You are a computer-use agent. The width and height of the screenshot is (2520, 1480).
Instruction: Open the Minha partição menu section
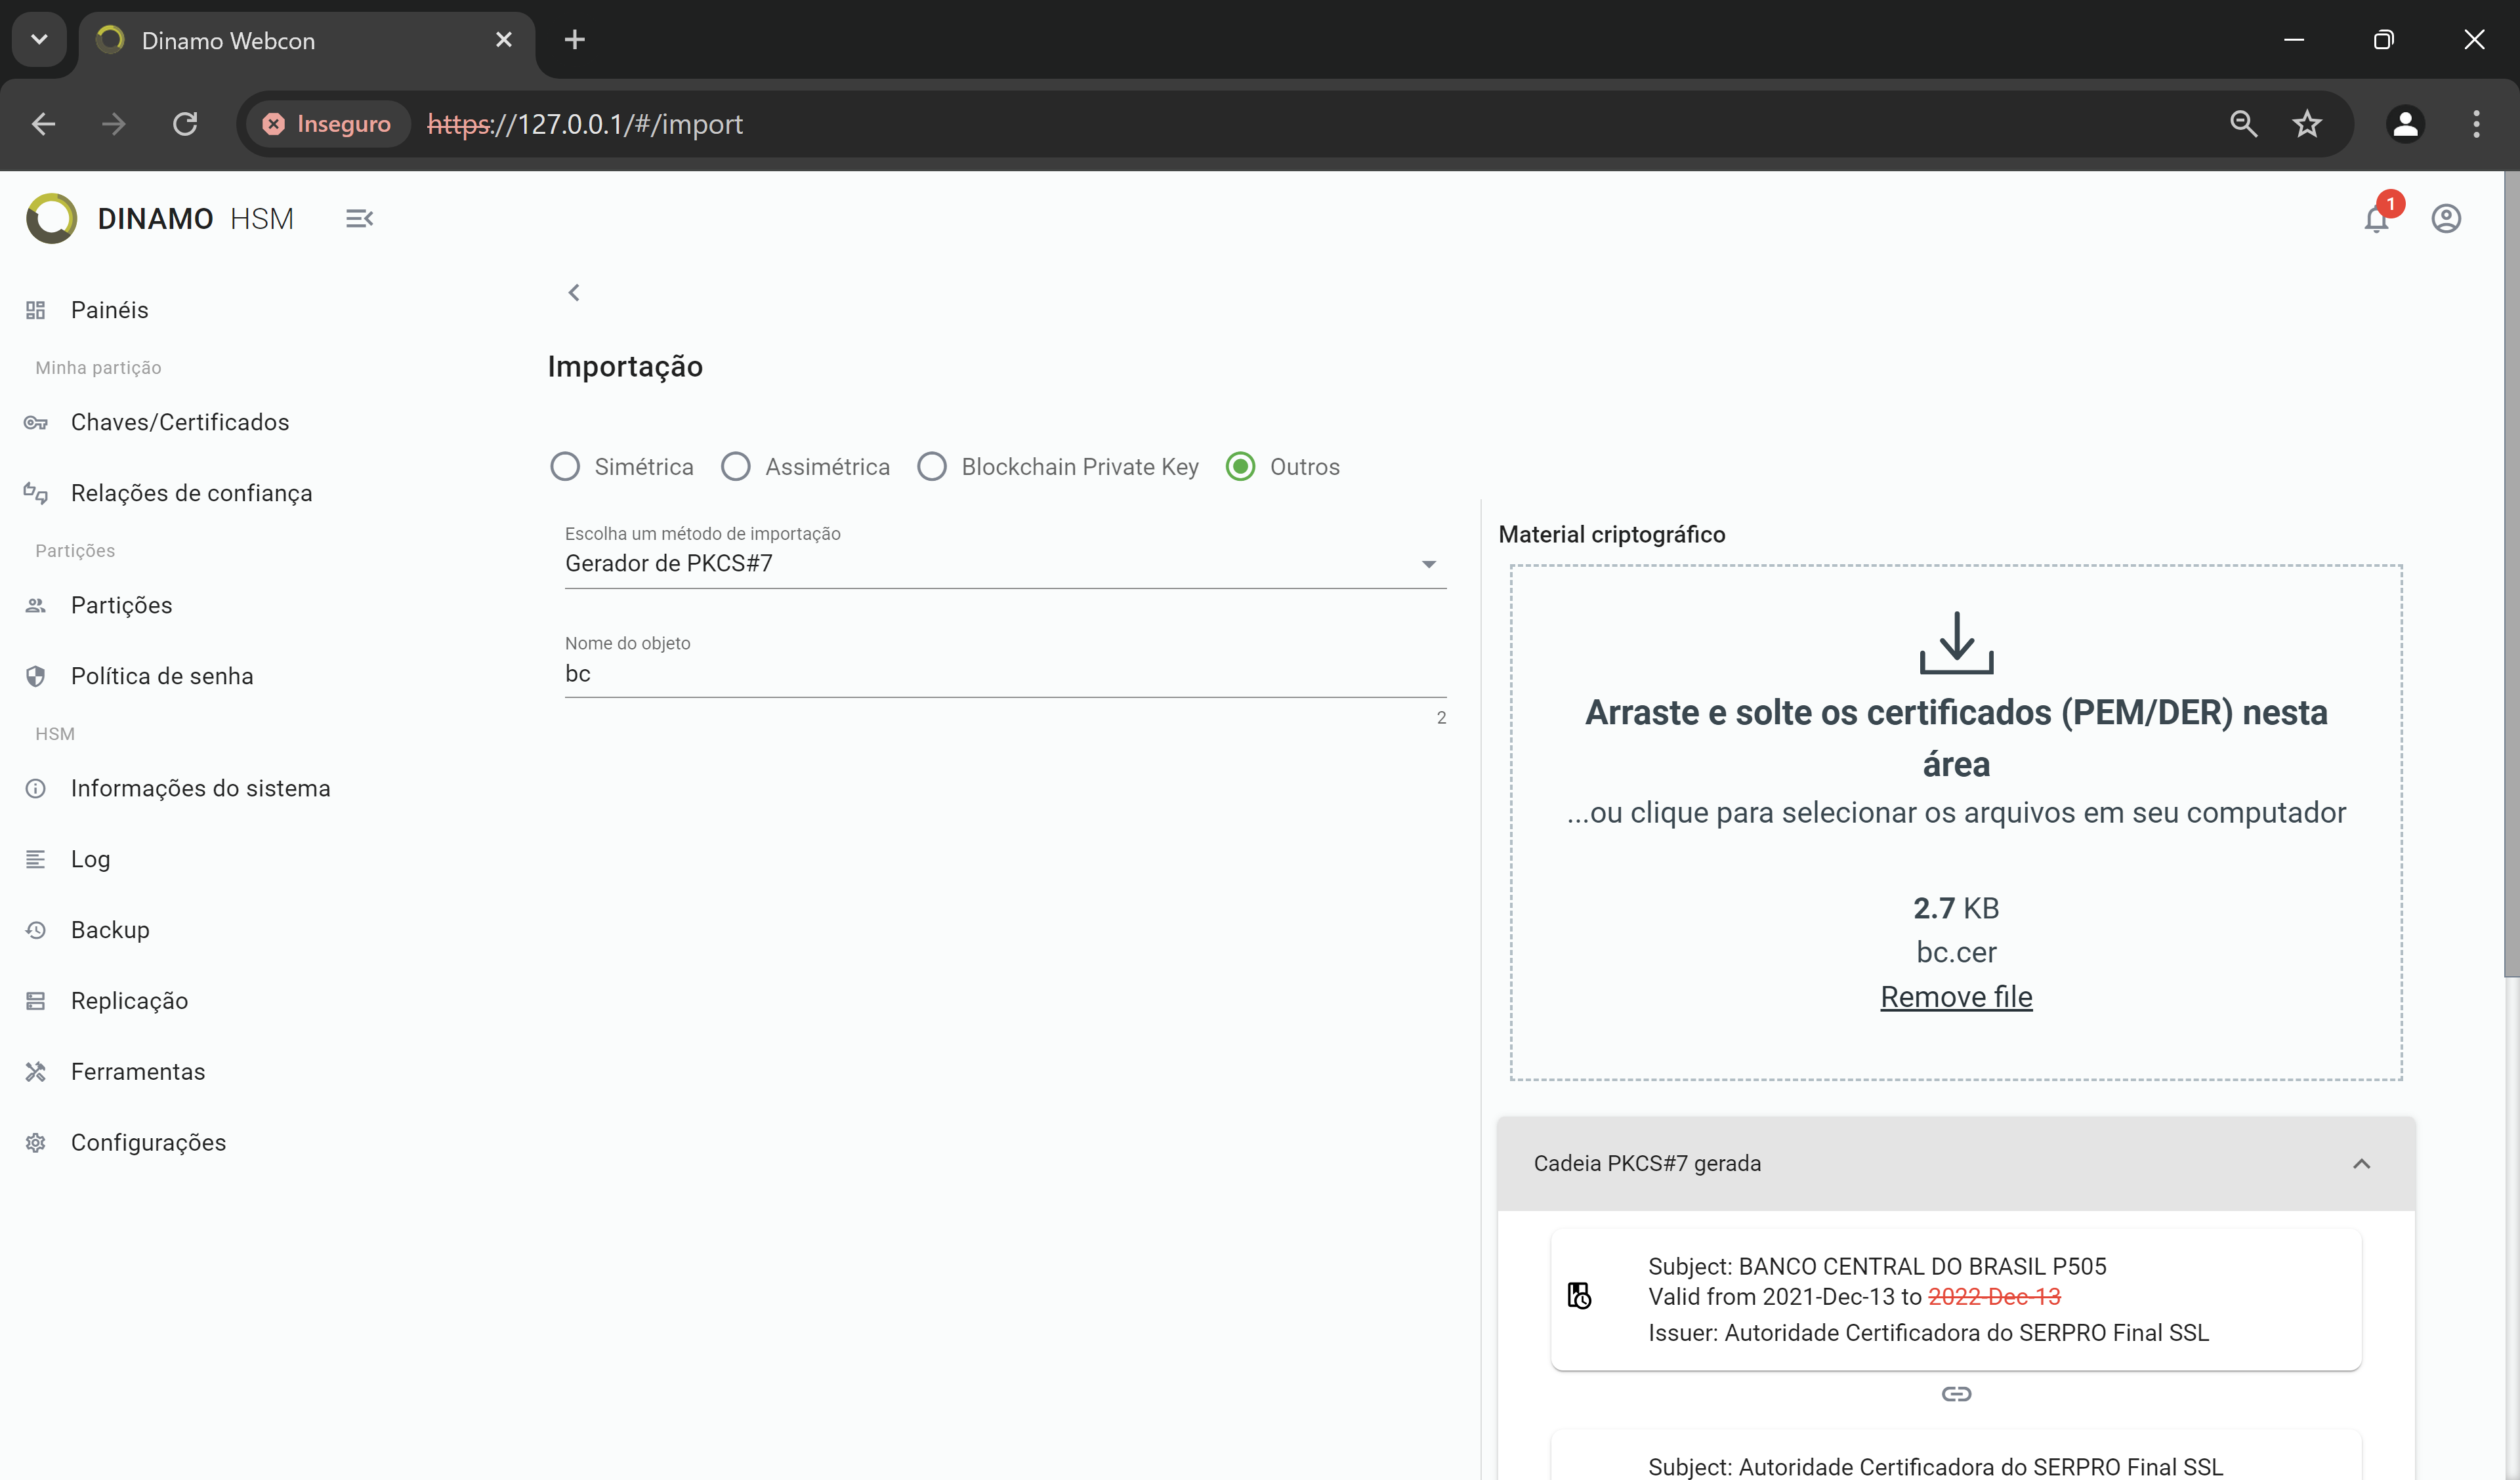(x=97, y=367)
